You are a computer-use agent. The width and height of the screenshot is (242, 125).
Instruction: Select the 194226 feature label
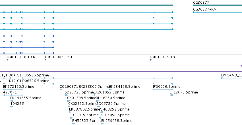(x=17, y=104)
